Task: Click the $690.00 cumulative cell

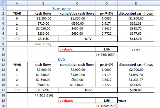Action: pos(77,34)
